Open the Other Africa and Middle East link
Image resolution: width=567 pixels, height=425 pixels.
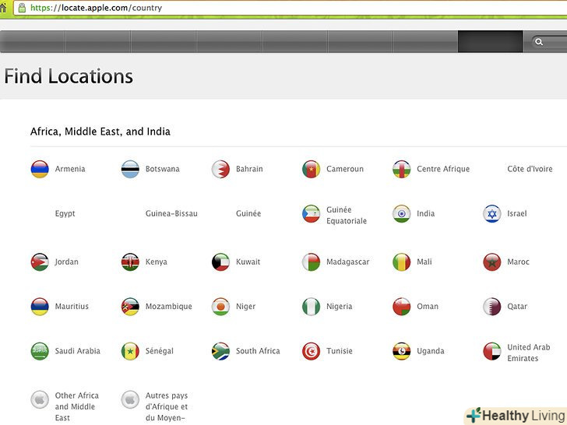pyautogui.click(x=76, y=406)
